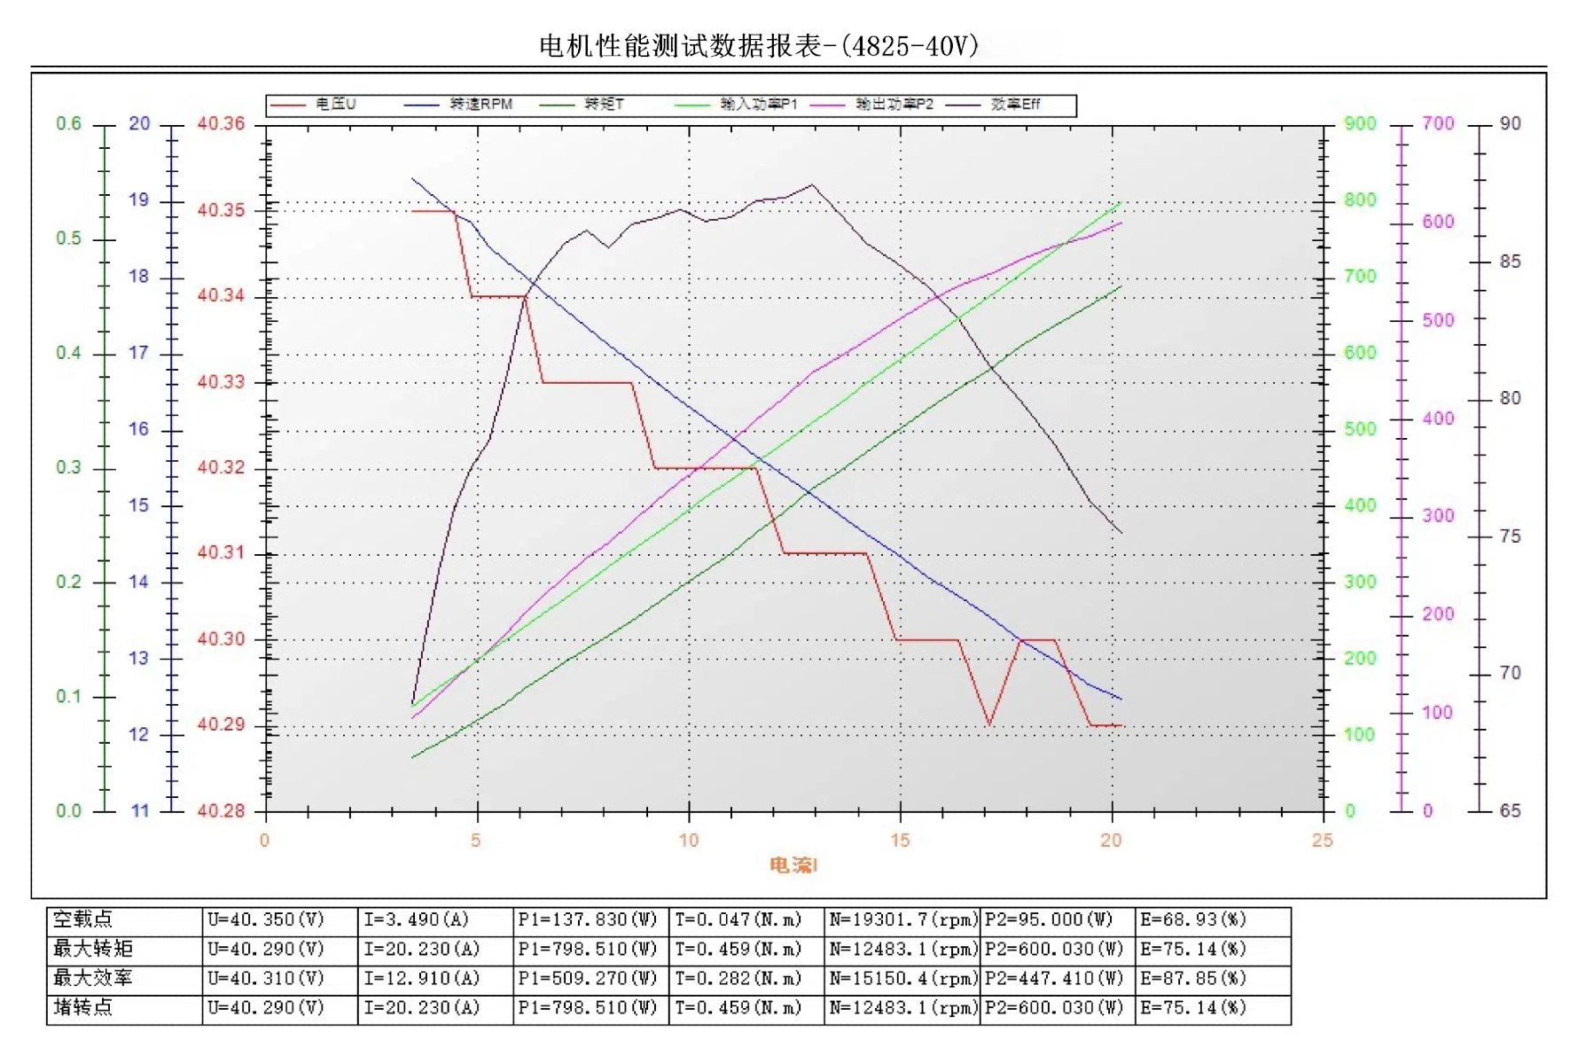Select the 输出功率P2 legend label

(894, 105)
